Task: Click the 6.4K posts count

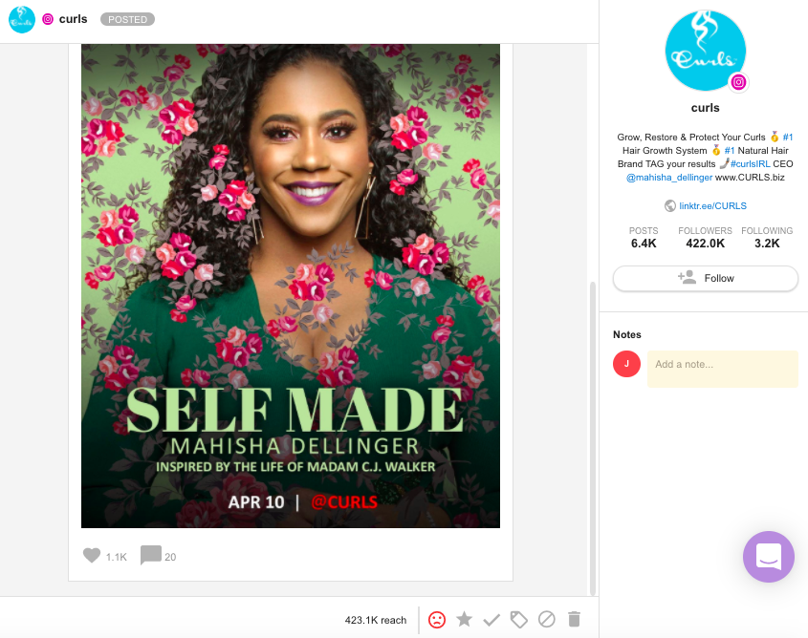Action: (x=644, y=244)
